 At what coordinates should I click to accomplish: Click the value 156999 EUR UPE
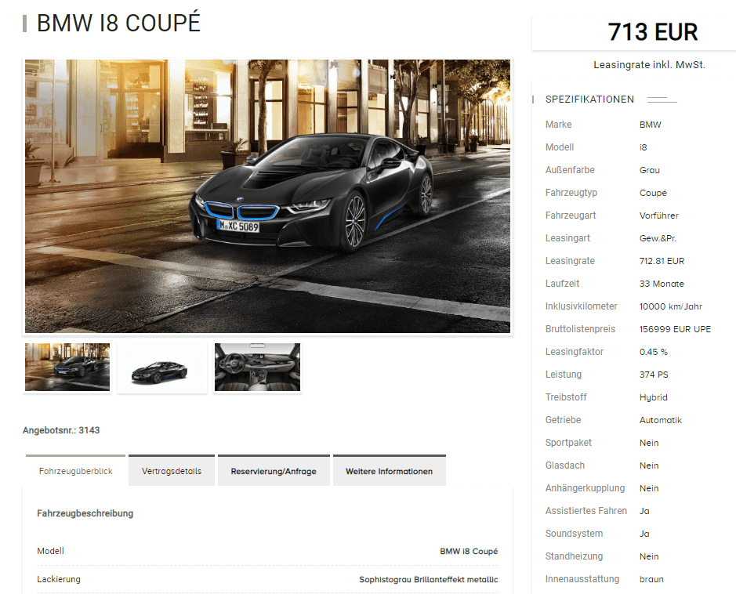[675, 329]
